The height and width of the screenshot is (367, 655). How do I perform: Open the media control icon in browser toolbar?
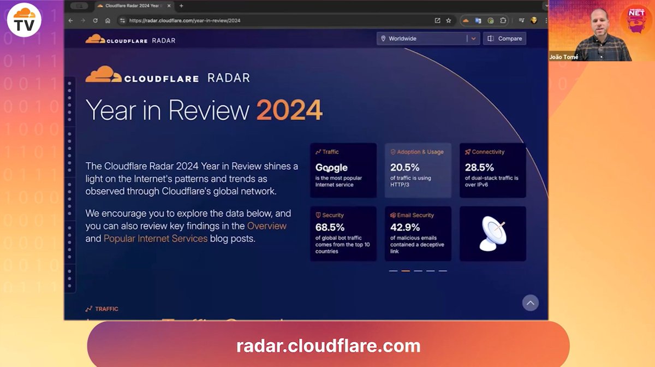tap(521, 20)
